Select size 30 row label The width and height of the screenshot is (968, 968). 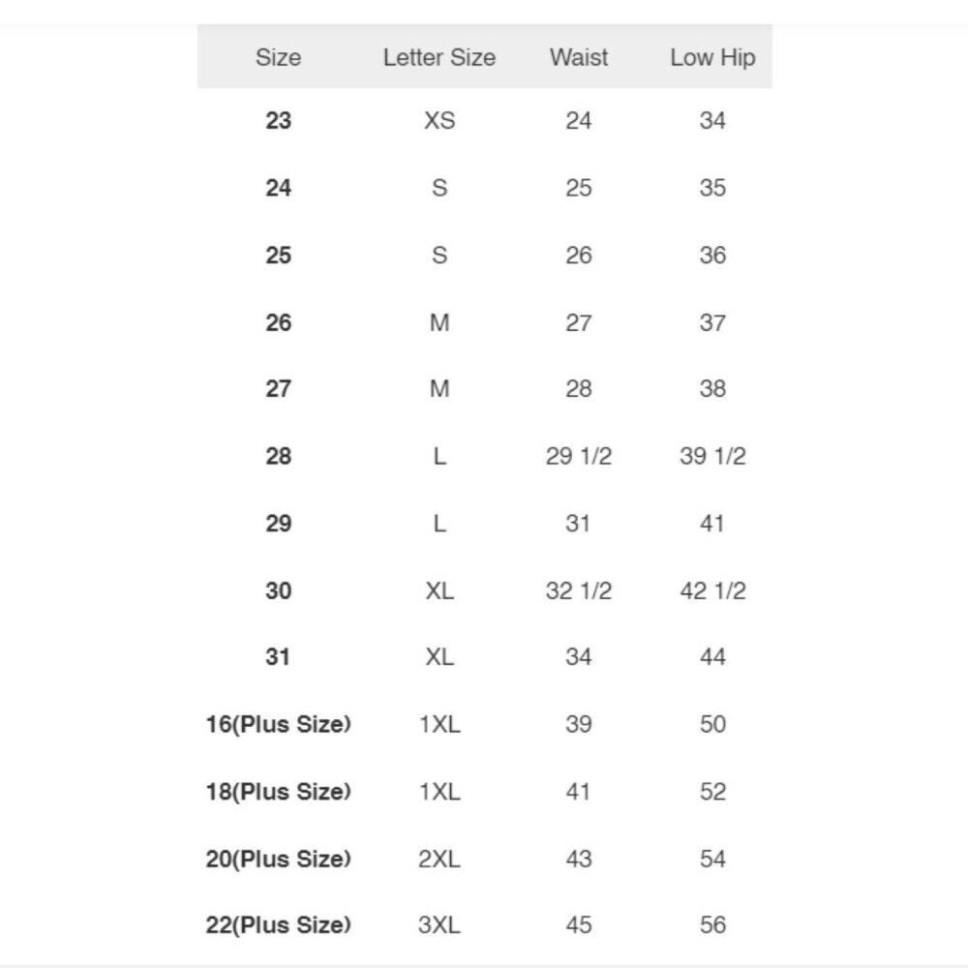(279, 590)
